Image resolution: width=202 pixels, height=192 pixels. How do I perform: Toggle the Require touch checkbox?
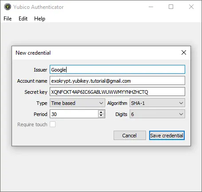[52, 124]
